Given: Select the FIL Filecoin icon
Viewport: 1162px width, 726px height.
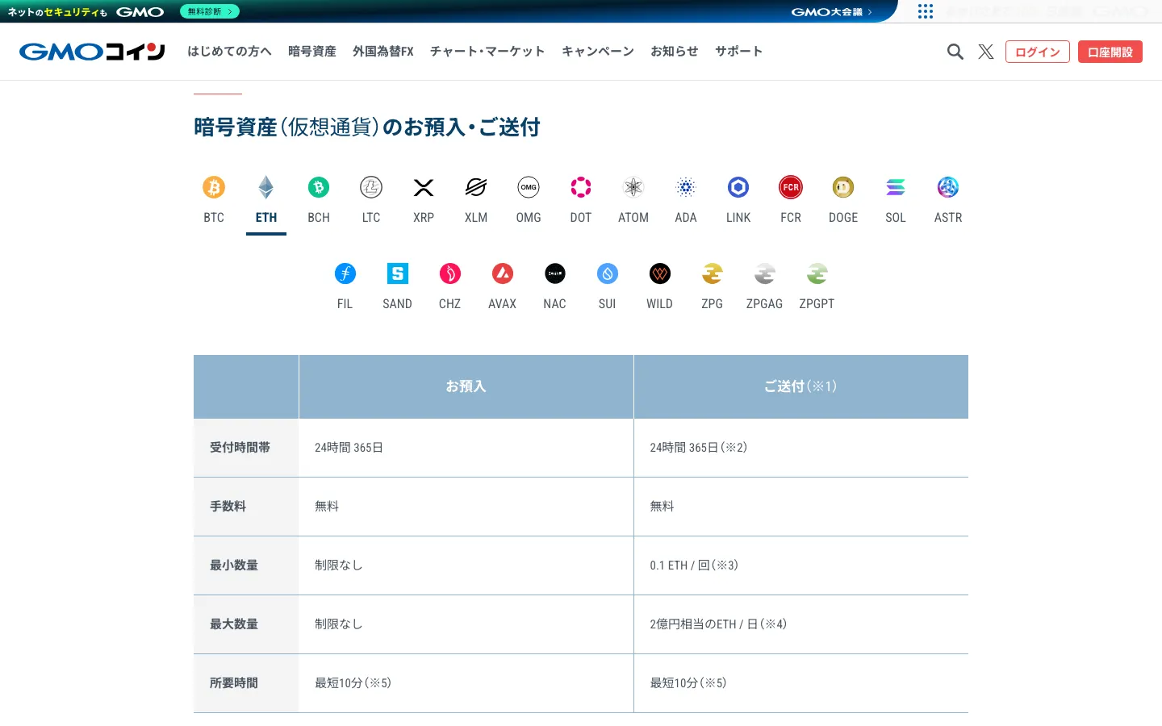Looking at the screenshot, I should tap(345, 273).
